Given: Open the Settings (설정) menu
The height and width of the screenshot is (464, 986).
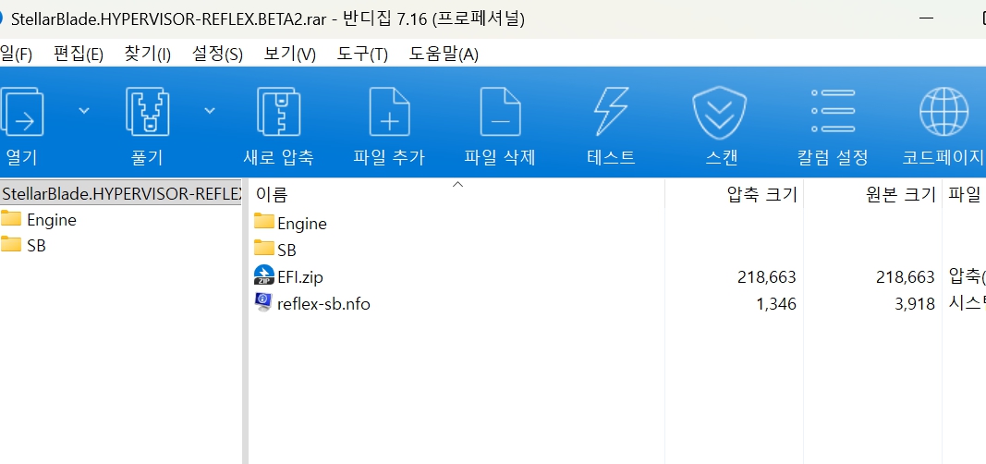Looking at the screenshot, I should tap(217, 54).
